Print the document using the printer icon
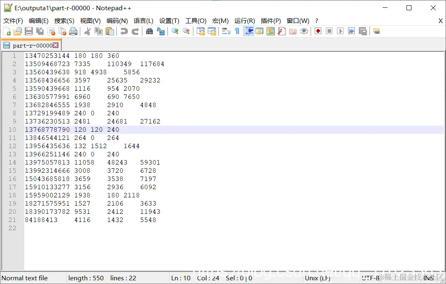The height and width of the screenshot is (284, 446). [73, 31]
